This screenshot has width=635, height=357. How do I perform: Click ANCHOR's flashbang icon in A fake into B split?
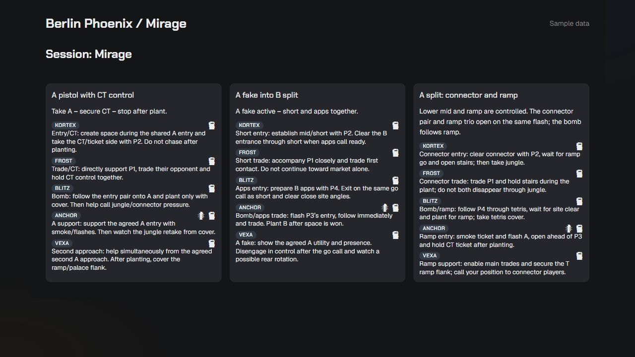click(384, 208)
